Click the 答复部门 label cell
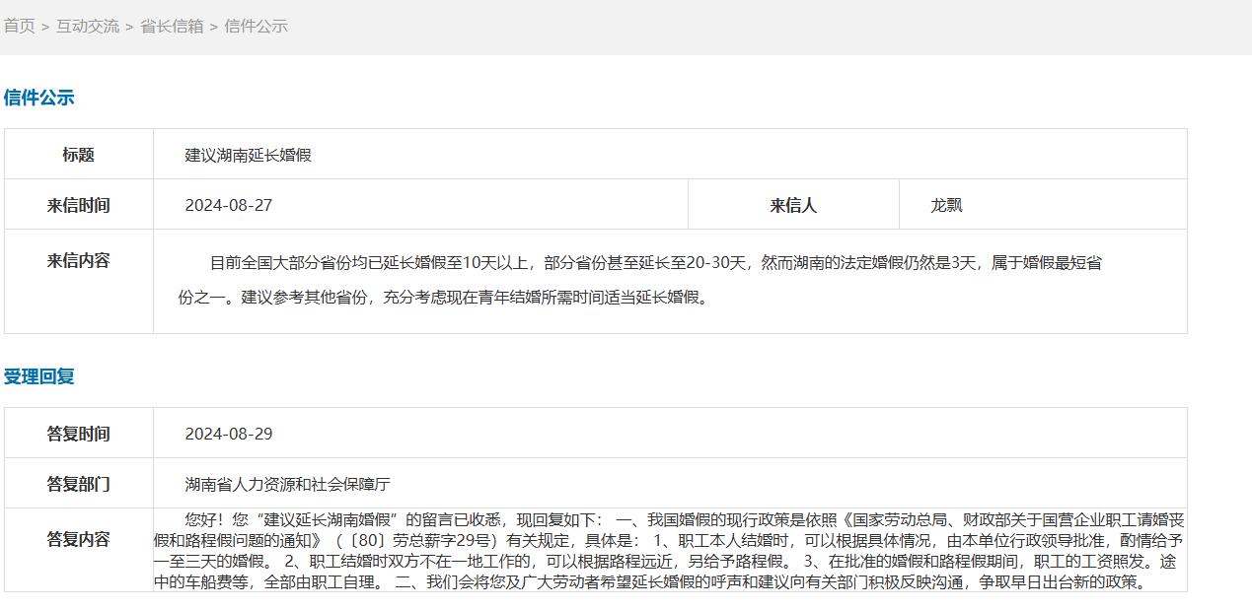 click(x=79, y=484)
